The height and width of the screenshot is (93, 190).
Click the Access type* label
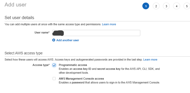(x=41, y=65)
